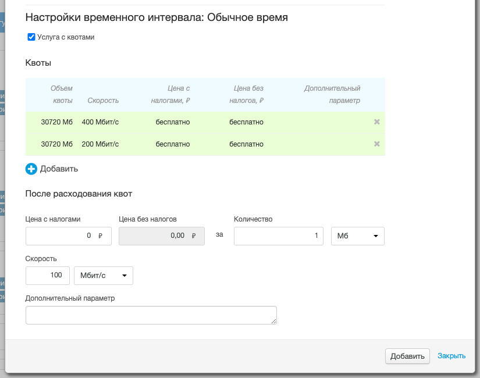The image size is (480, 378).
Task: Click the 'Добавить' quota link text
Action: click(x=59, y=169)
